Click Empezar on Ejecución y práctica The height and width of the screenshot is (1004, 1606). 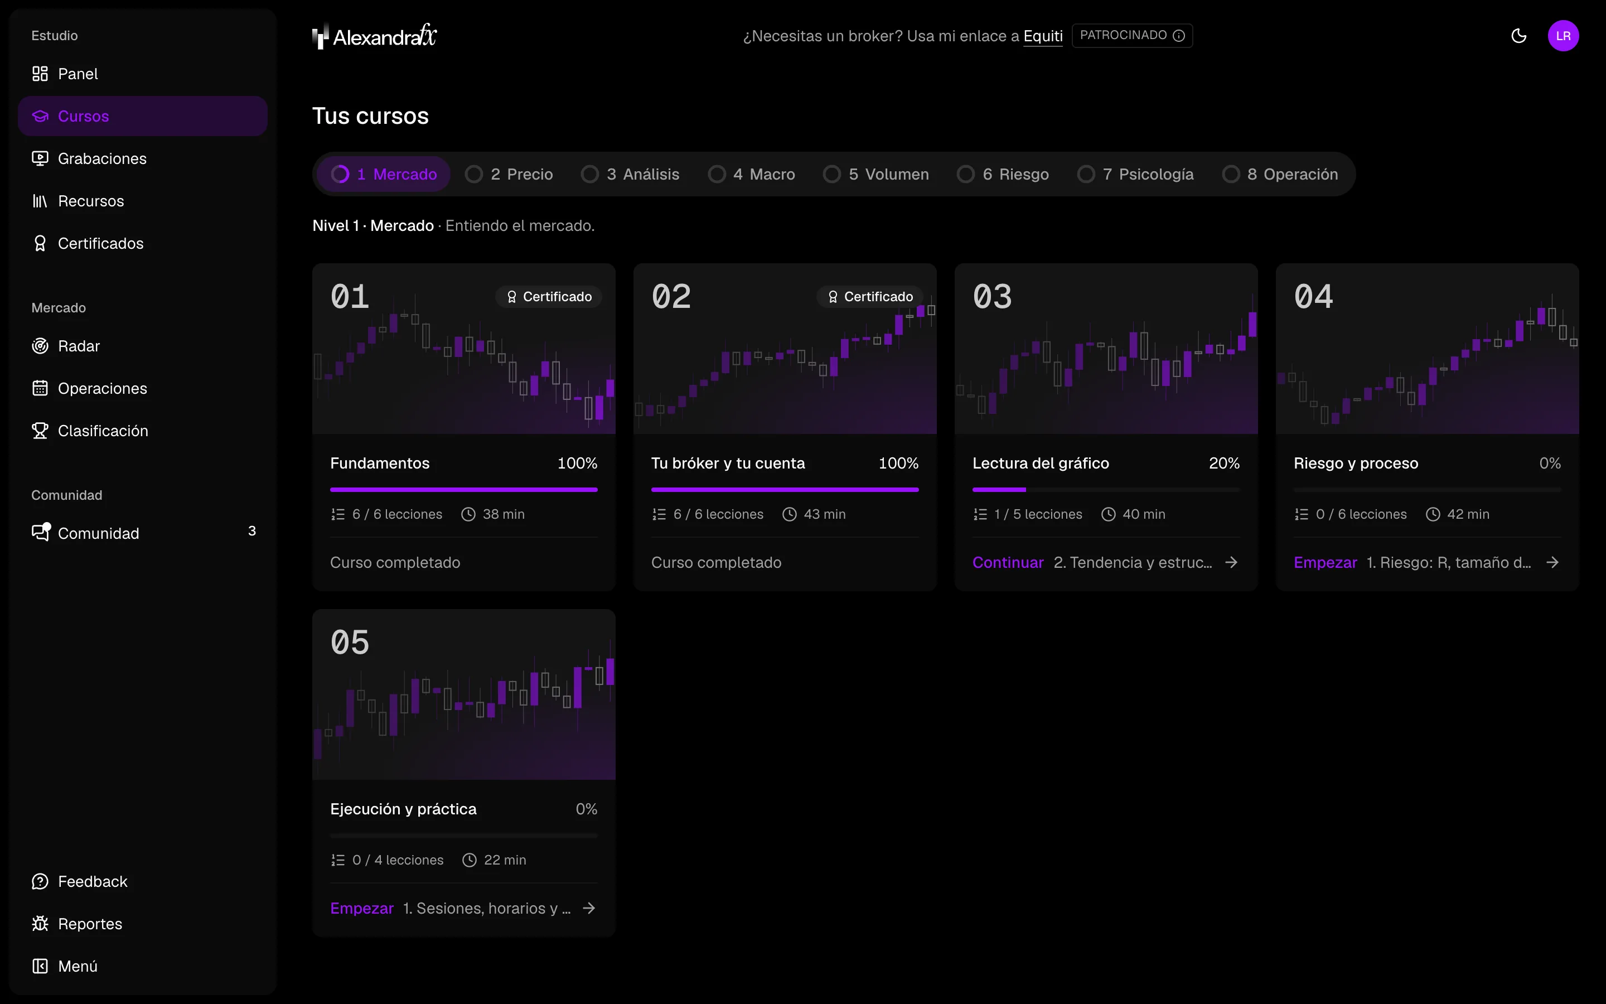(362, 909)
